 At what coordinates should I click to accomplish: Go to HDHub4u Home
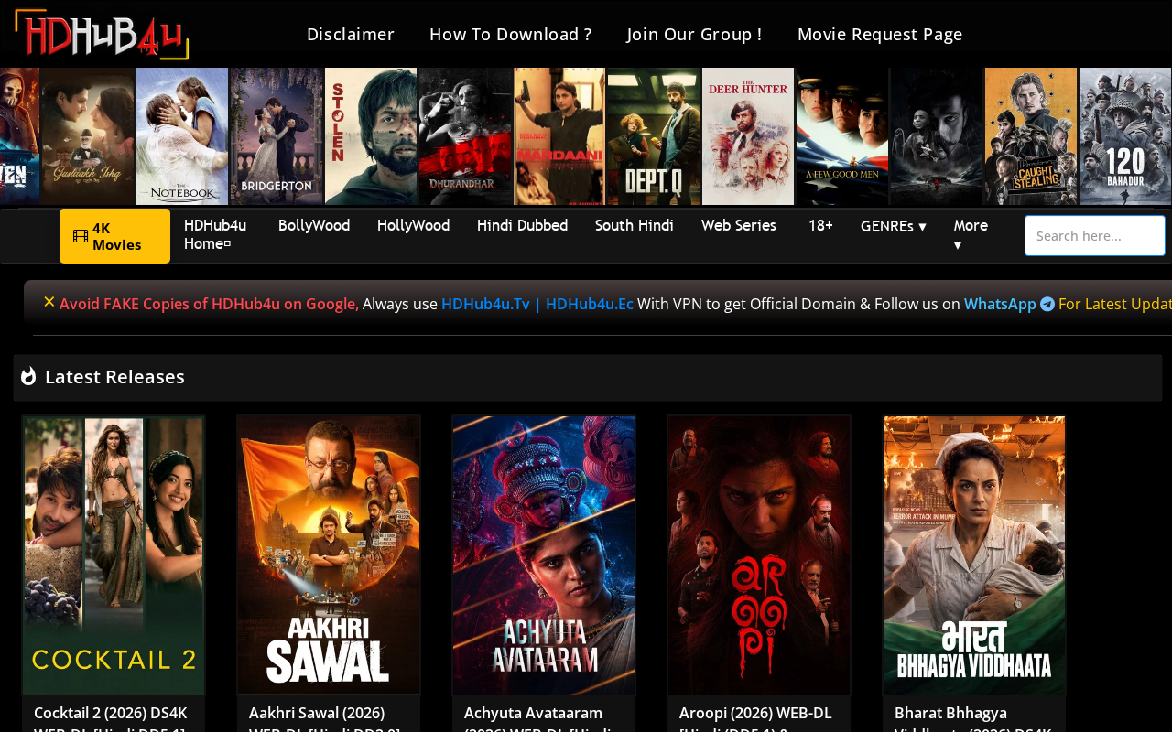215,234
